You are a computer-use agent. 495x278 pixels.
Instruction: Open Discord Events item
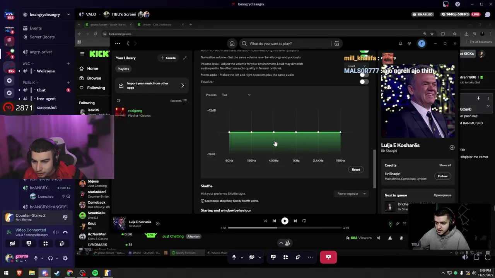(x=36, y=28)
